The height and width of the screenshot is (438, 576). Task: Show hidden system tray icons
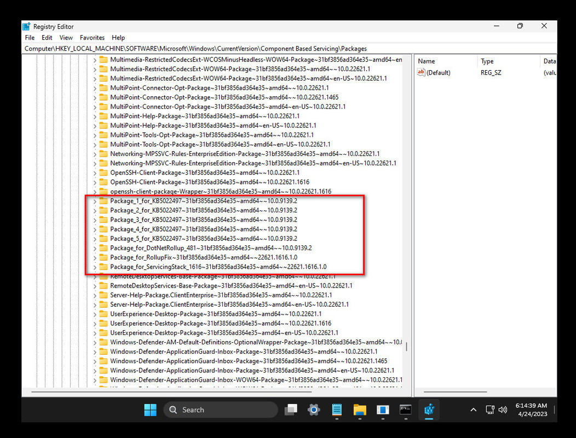point(474,410)
